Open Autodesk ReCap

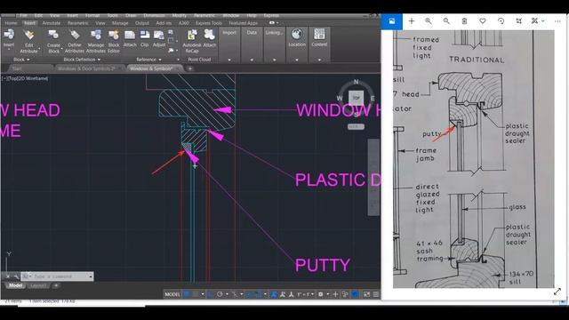[192, 42]
